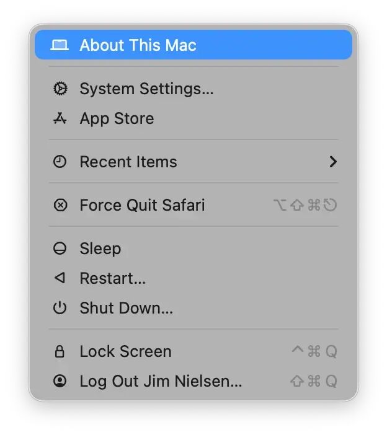This screenshot has width=387, height=435.
Task: Click the laptop icon beside About This Mac
Action: pyautogui.click(x=60, y=45)
